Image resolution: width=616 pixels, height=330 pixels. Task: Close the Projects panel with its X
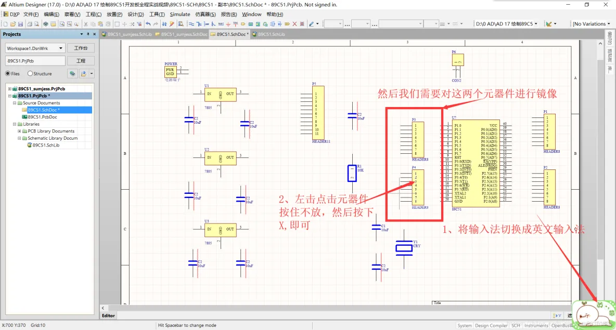(94, 34)
